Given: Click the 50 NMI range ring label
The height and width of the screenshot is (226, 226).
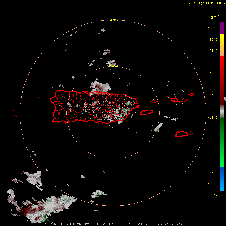Looking at the screenshot, I should pos(113,66).
